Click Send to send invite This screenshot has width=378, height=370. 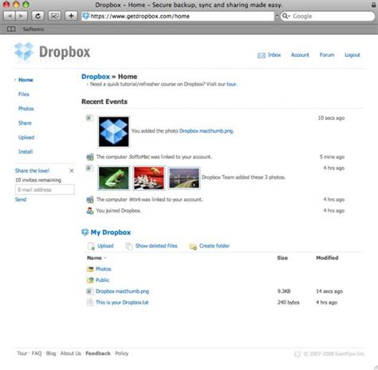point(21,200)
